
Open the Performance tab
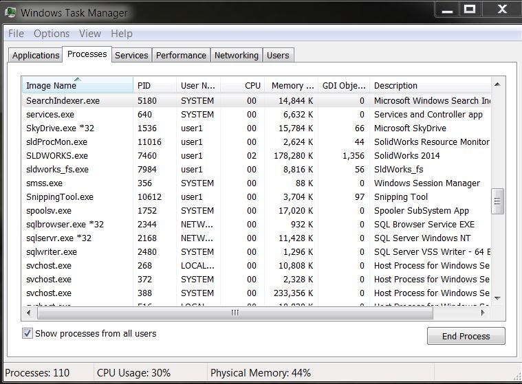coord(181,55)
